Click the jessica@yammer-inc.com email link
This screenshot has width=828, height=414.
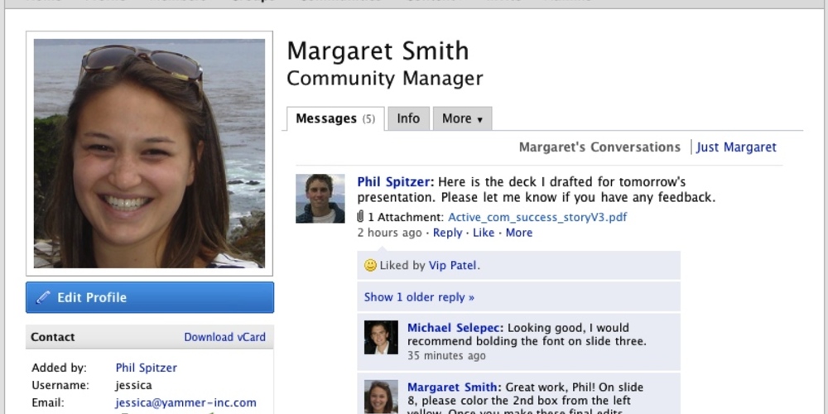(185, 402)
